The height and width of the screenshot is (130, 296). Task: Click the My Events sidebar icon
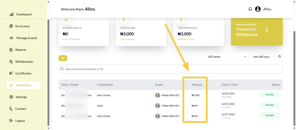click(x=11, y=26)
